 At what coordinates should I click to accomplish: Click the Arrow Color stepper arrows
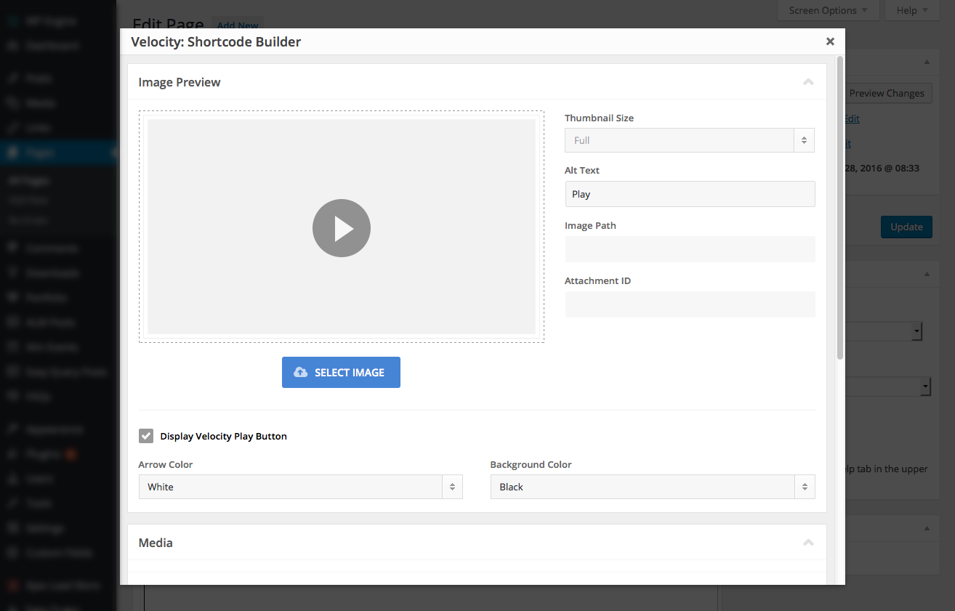click(452, 487)
